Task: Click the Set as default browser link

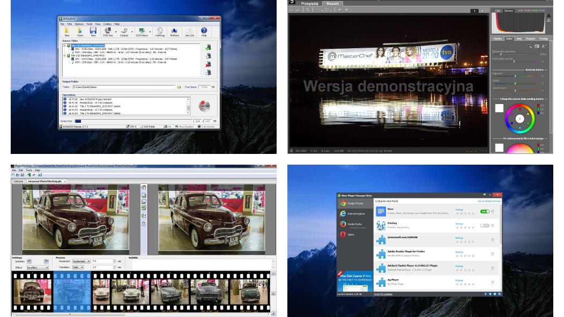Action: pyautogui.click(x=488, y=201)
